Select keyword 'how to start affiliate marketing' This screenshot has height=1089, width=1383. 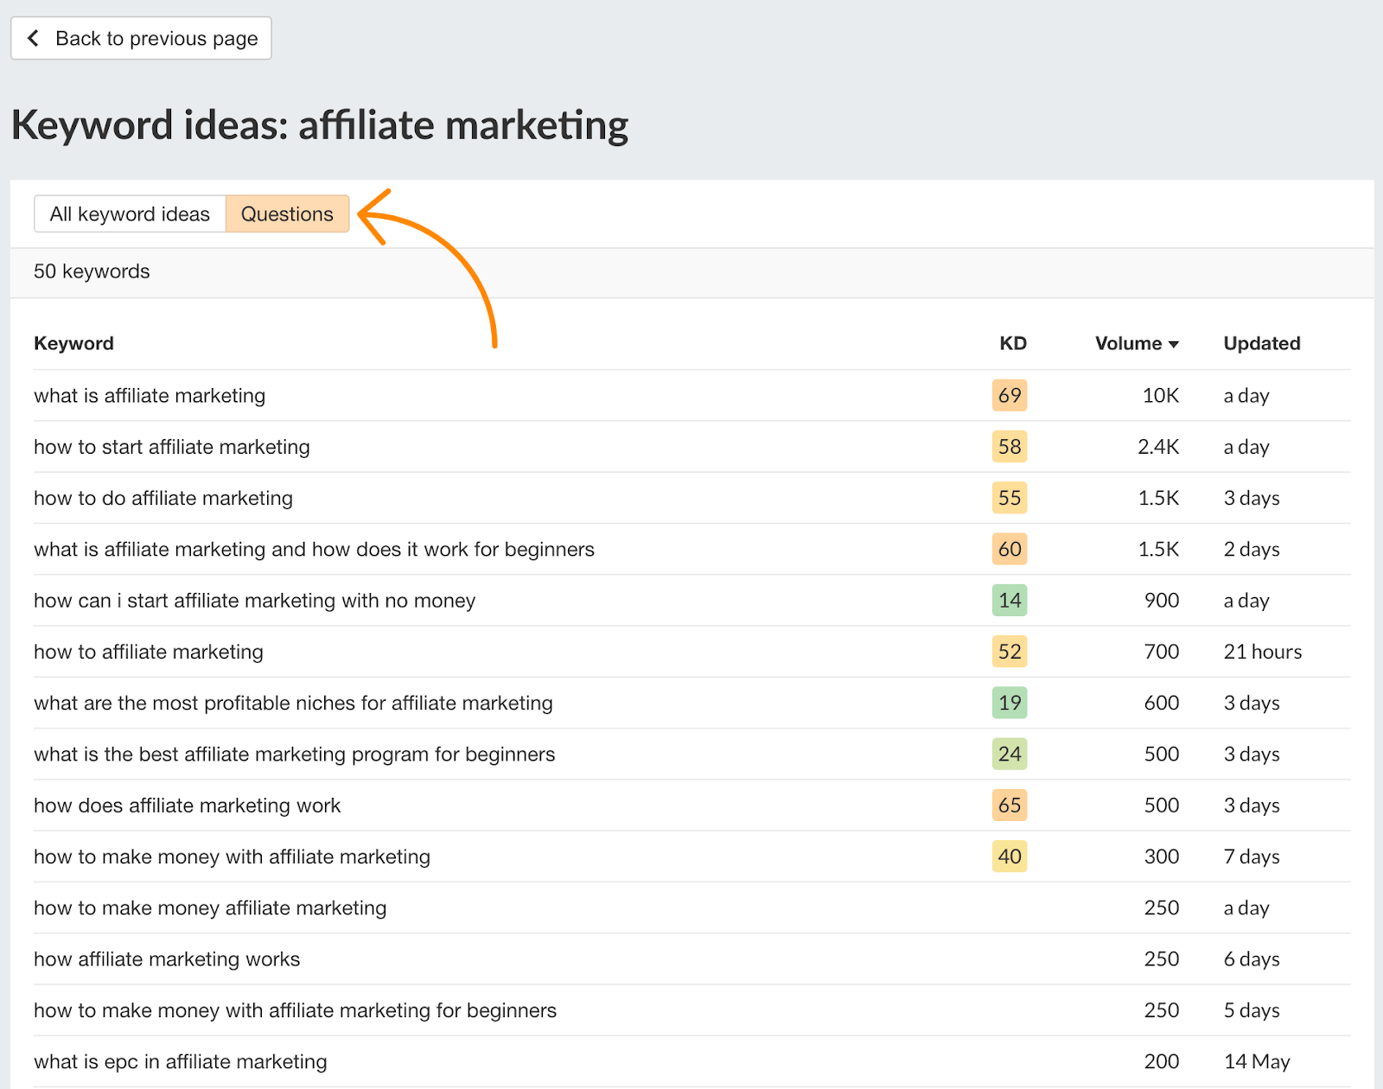tap(171, 447)
